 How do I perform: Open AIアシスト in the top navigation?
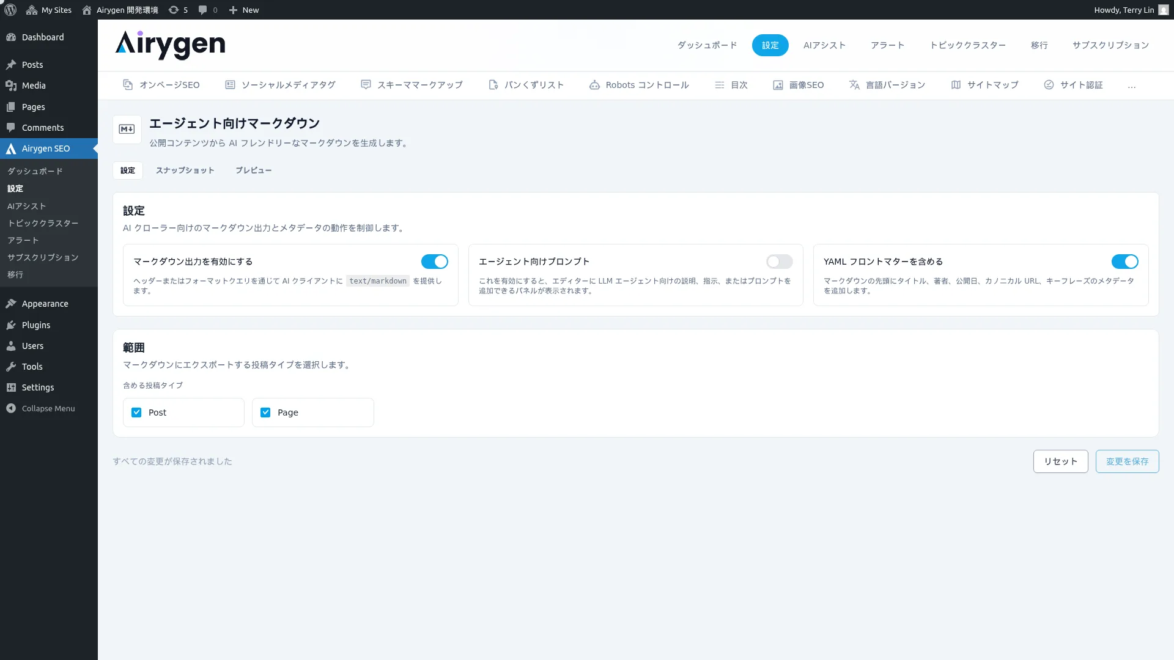coord(825,45)
